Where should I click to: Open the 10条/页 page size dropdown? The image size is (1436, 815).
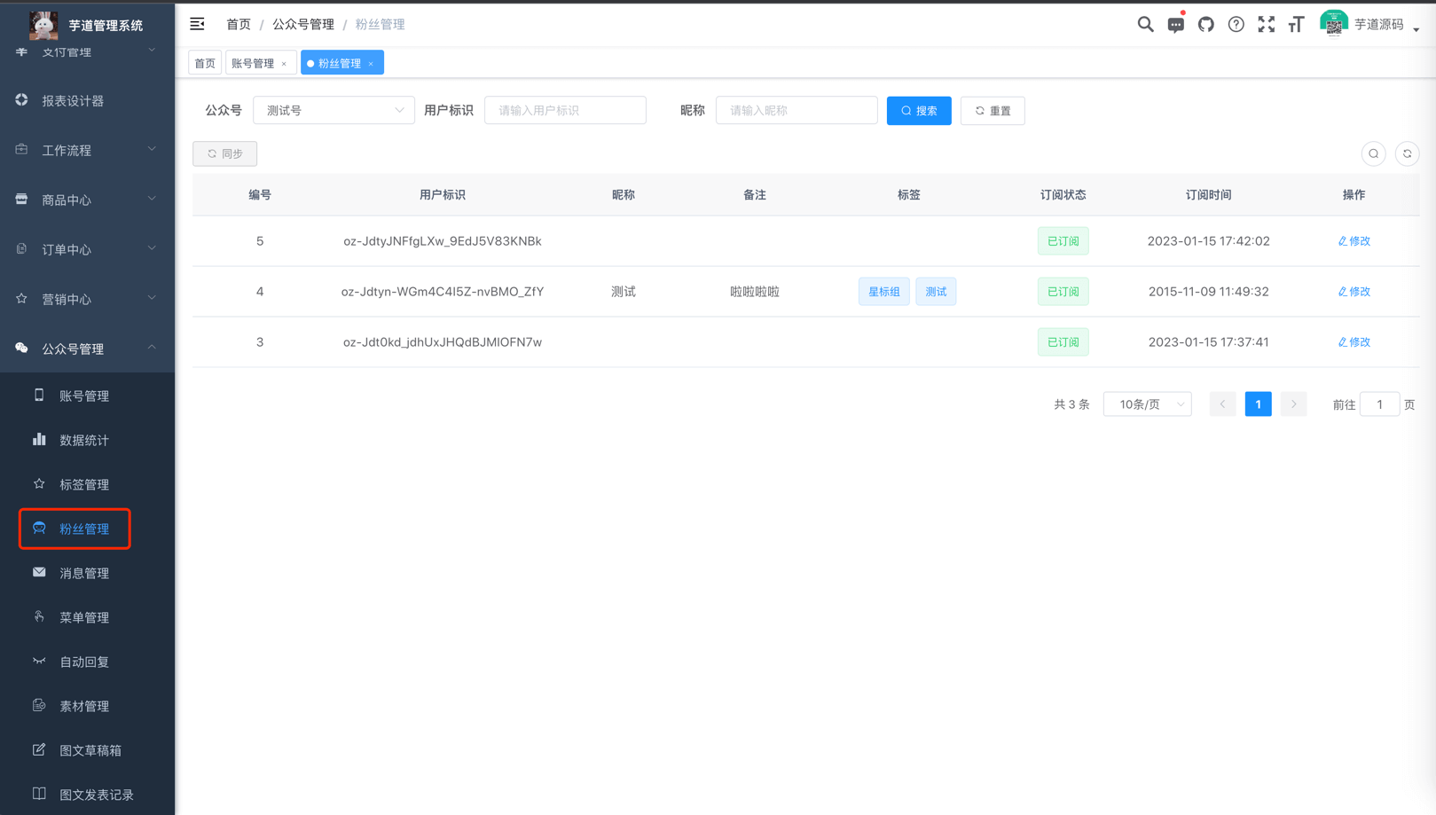tap(1147, 404)
